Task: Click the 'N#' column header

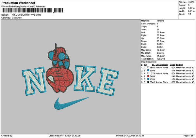Action: [x=145, y=65]
